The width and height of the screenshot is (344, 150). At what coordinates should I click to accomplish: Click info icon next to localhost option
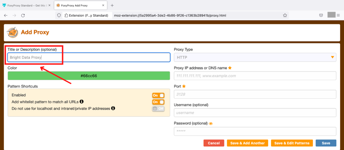113,108
